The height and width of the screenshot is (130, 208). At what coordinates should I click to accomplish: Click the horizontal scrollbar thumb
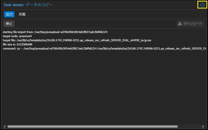coord(93,126)
